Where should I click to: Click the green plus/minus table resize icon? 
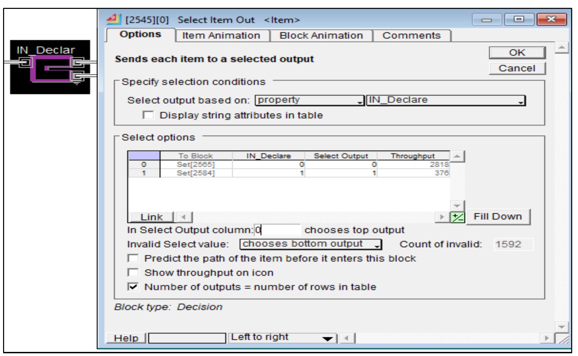point(455,217)
